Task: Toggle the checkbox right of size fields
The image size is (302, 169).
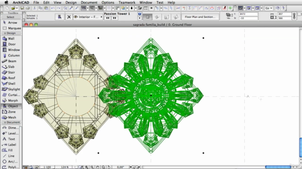Action: click(x=299, y=14)
